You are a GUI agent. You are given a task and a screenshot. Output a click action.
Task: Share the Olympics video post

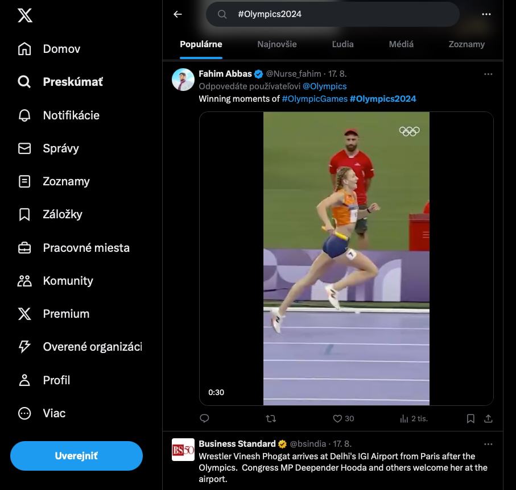point(488,418)
